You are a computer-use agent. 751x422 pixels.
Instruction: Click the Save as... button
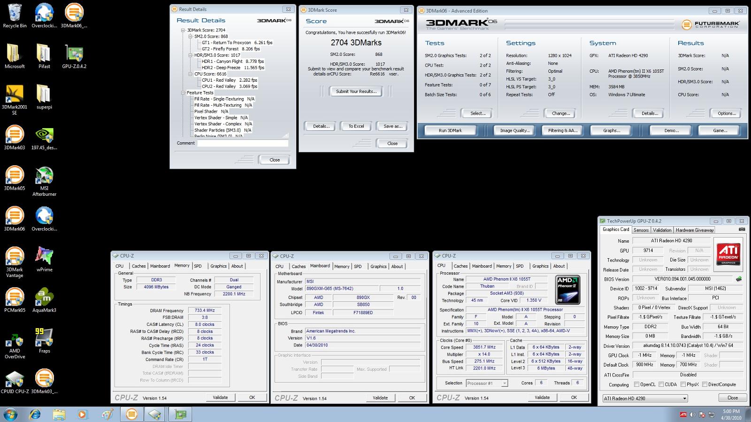[393, 126]
